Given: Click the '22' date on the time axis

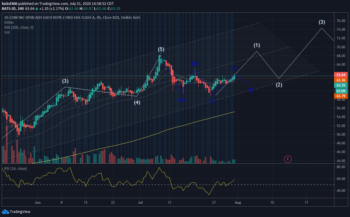Looking at the screenshot, I should (x=113, y=203).
